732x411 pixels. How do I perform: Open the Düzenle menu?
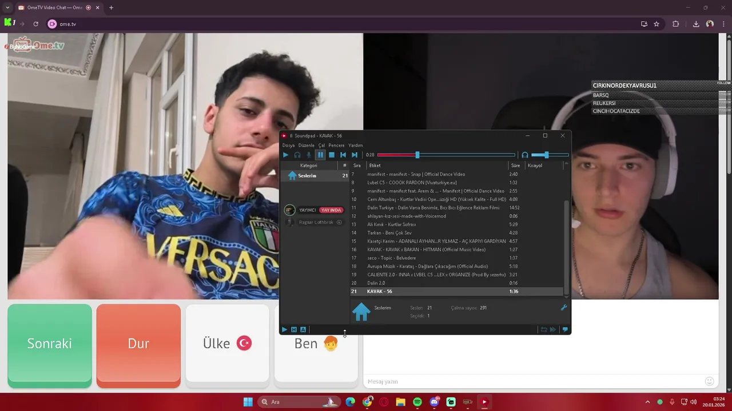coord(306,145)
